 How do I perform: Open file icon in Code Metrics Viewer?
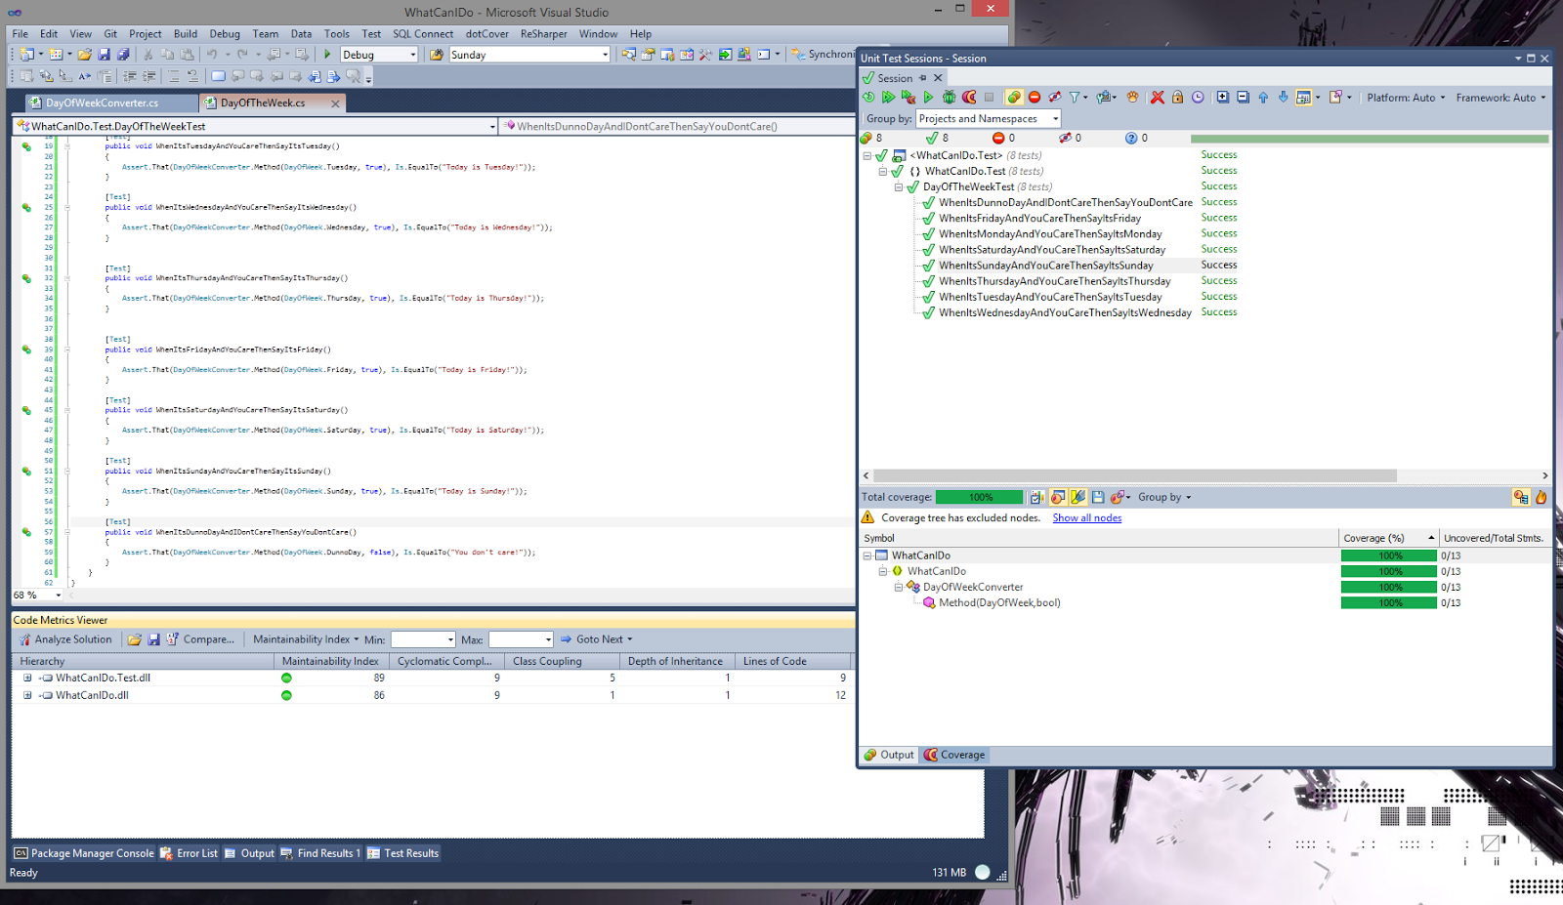pyautogui.click(x=135, y=639)
